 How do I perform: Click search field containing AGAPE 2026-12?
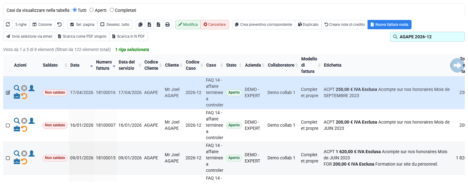(x=427, y=37)
